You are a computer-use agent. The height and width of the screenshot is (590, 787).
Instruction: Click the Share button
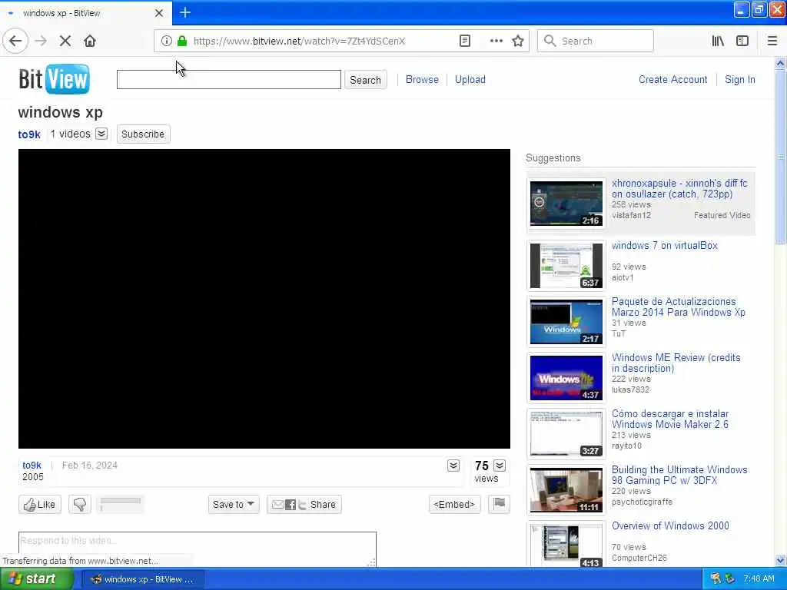pos(304,504)
